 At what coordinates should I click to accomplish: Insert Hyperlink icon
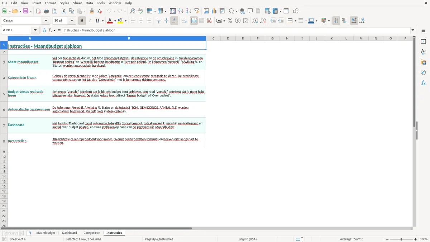click(x=242, y=11)
